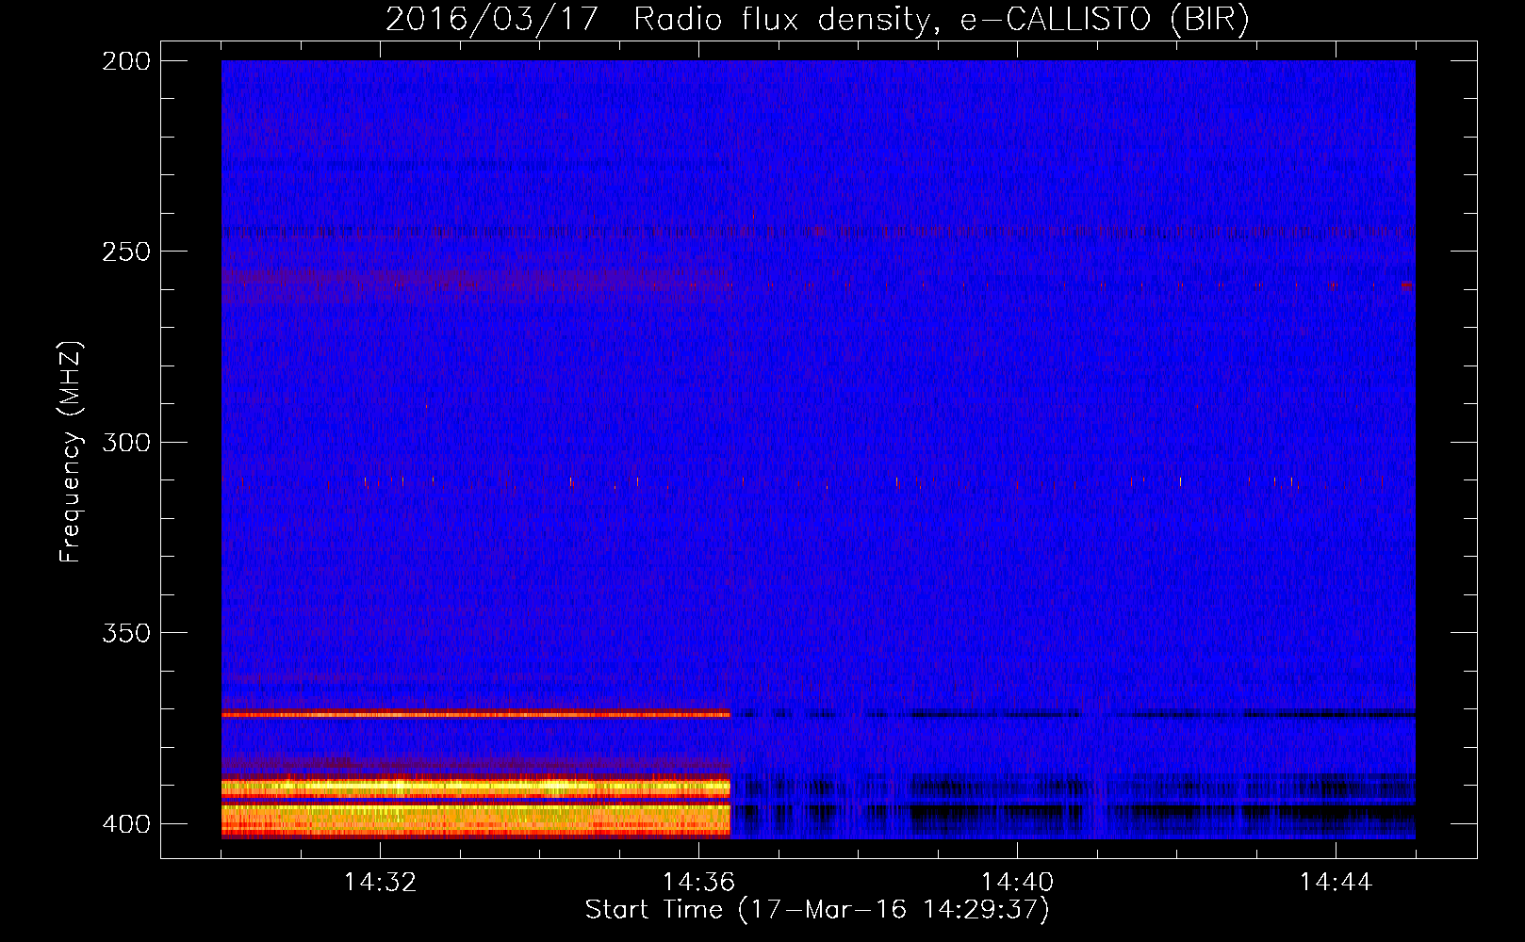This screenshot has width=1525, height=942.
Task: Click the orange emission band near 400 MHz
Action: point(476,820)
